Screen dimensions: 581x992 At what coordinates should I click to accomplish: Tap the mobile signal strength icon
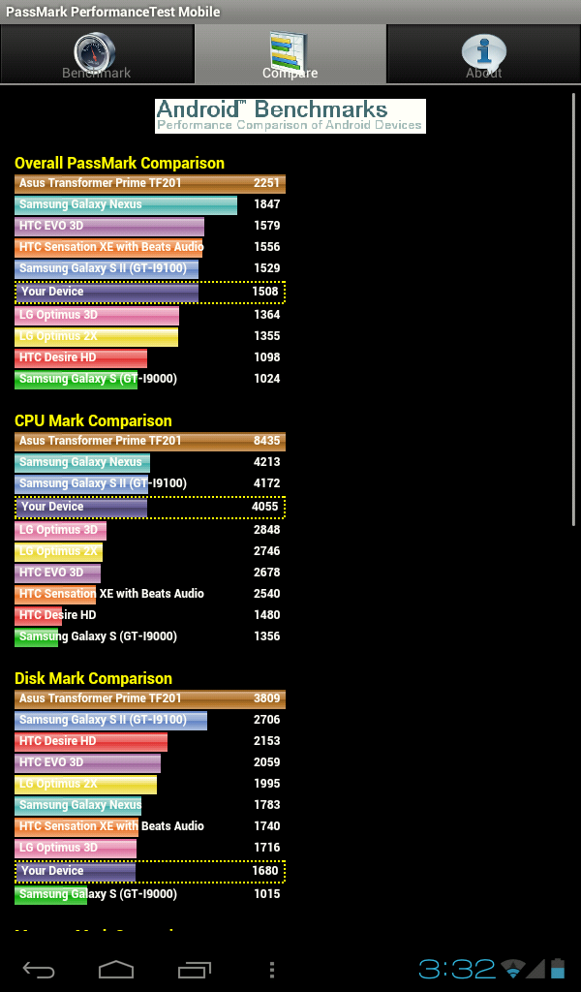[535, 969]
